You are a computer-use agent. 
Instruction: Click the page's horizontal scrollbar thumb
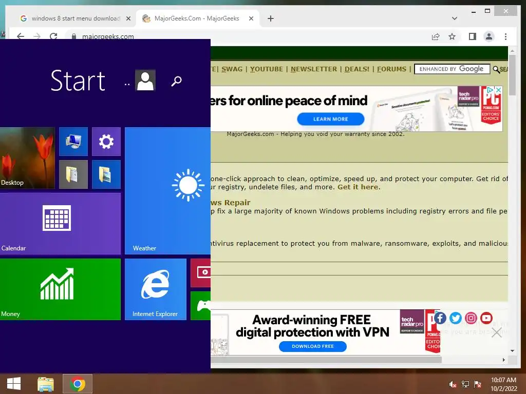pyautogui.click(x=326, y=360)
